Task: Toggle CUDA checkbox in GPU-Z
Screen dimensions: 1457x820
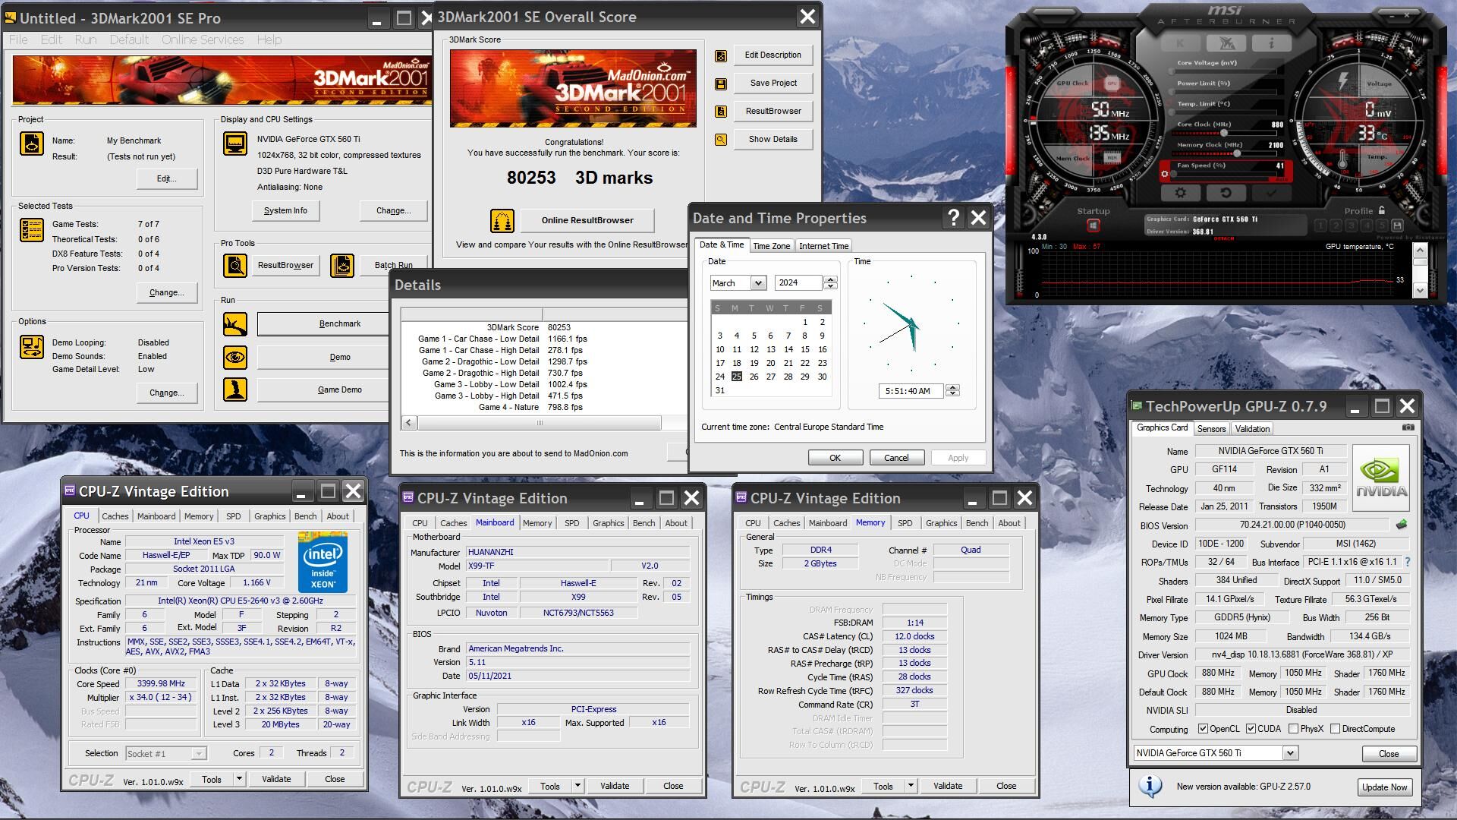Action: [x=1251, y=729]
